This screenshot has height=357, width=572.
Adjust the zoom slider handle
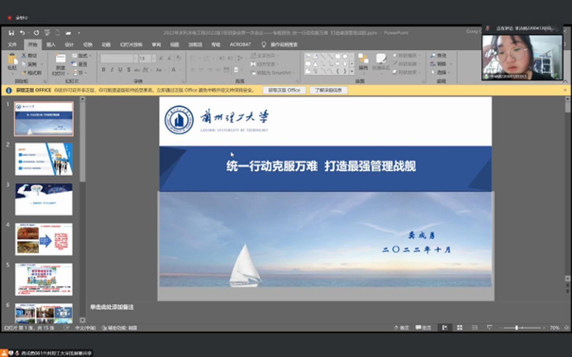coord(517,328)
